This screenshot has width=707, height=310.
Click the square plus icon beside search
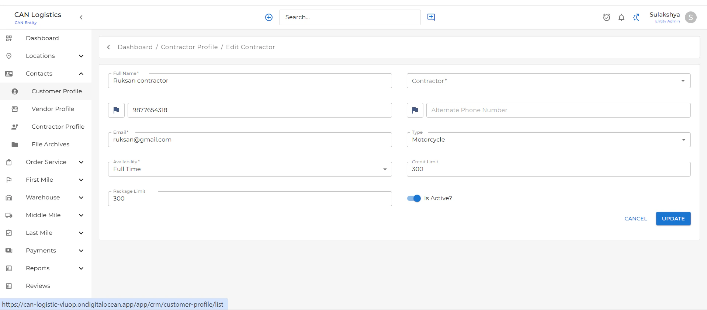[431, 17]
